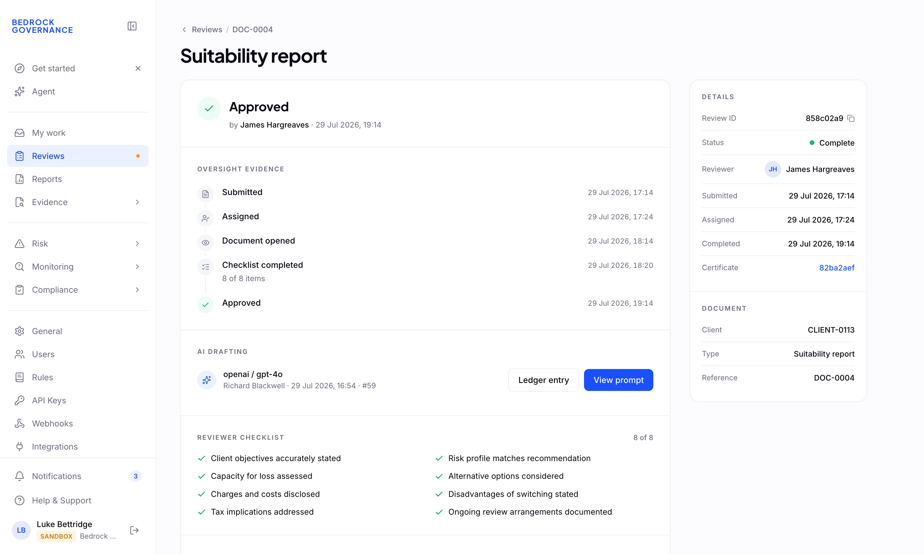Go to My work
Image resolution: width=924 pixels, height=554 pixels.
coord(78,133)
